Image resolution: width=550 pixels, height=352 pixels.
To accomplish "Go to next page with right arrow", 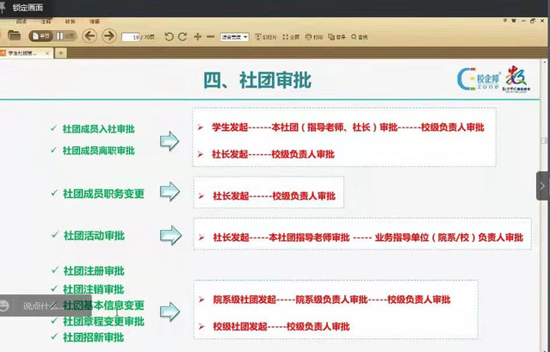I will coord(108,36).
